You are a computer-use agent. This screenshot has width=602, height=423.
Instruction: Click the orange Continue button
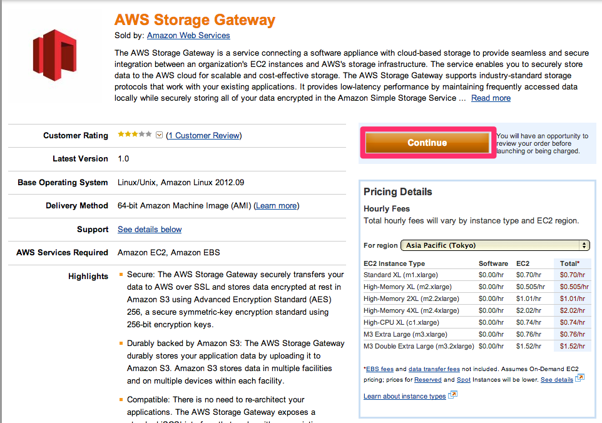(427, 143)
